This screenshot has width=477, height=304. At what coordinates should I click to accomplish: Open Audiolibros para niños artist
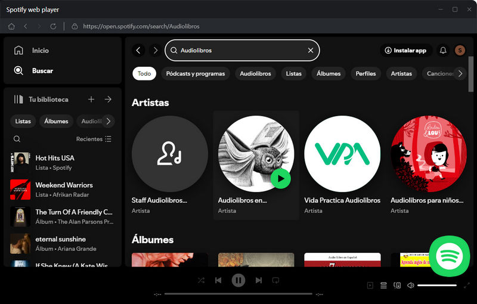pos(428,165)
